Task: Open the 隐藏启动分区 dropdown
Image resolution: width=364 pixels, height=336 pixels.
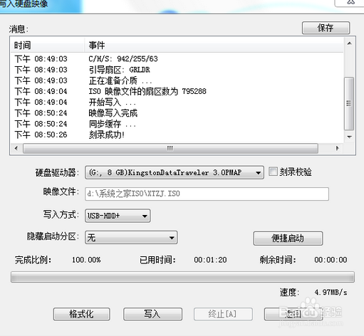Action: [x=131, y=237]
